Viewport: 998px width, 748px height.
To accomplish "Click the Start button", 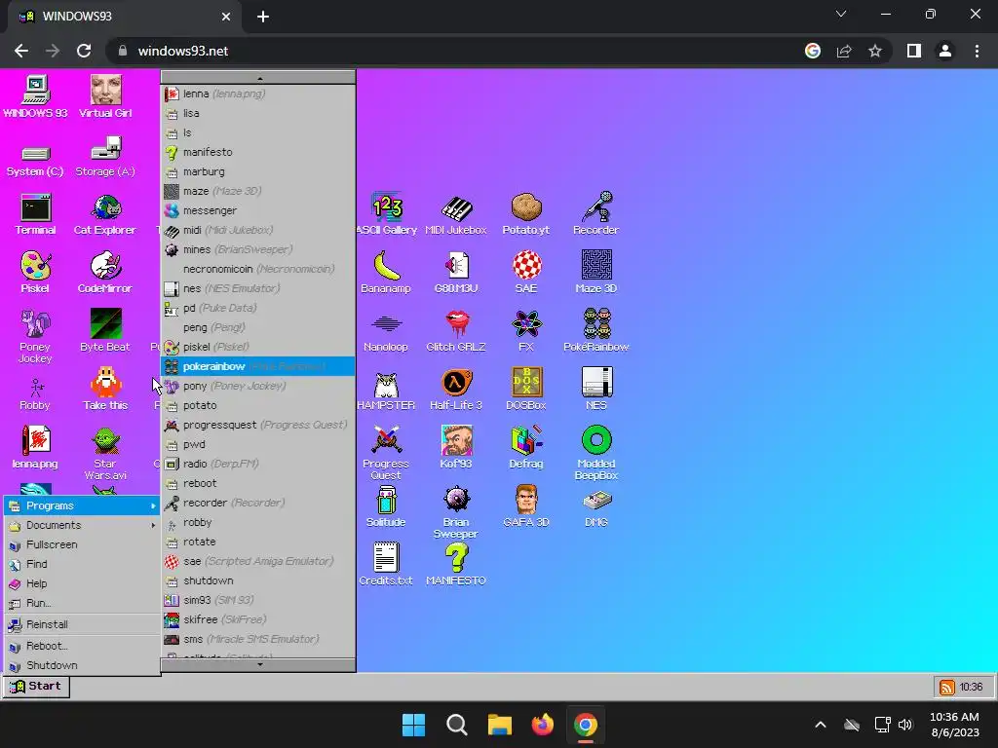I will coord(36,687).
